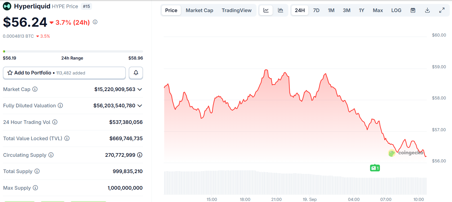Switch to line chart view icon

pos(266,10)
